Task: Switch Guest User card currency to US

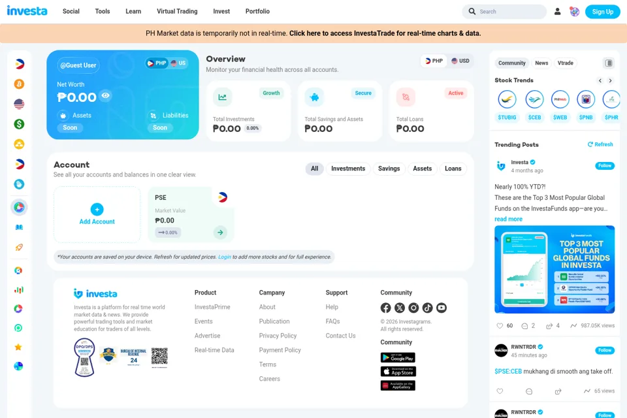Action: [178, 63]
